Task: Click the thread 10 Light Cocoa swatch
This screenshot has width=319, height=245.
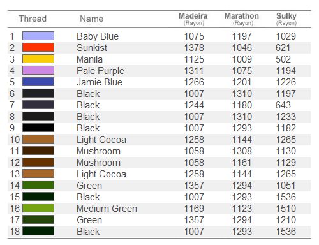Action: (x=38, y=139)
